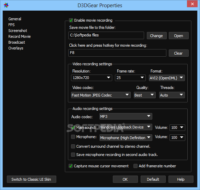Expand the Video codec dropdown

101,95
